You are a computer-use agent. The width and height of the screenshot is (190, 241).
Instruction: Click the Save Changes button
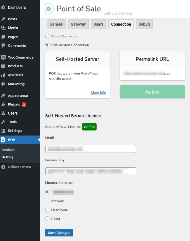(x=59, y=233)
